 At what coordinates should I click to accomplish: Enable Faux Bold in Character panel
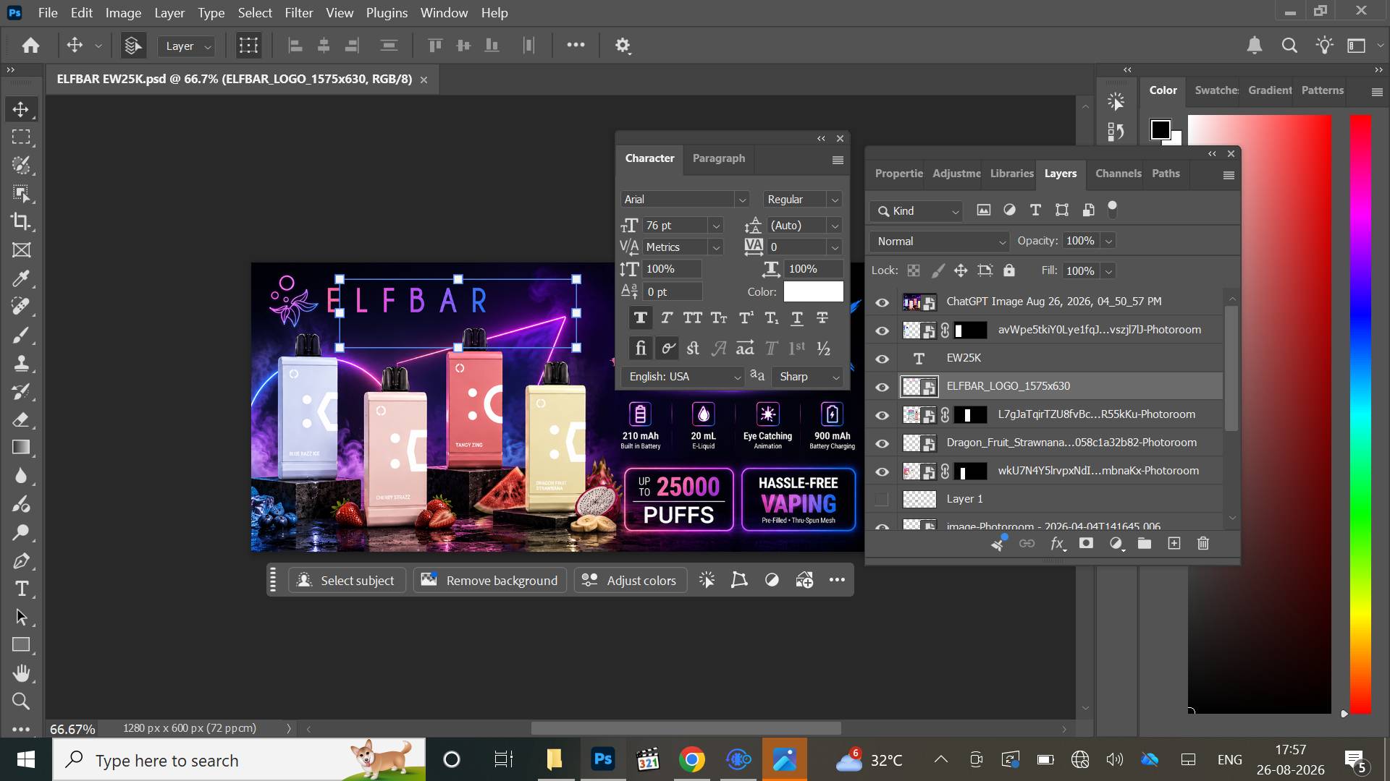tap(641, 317)
